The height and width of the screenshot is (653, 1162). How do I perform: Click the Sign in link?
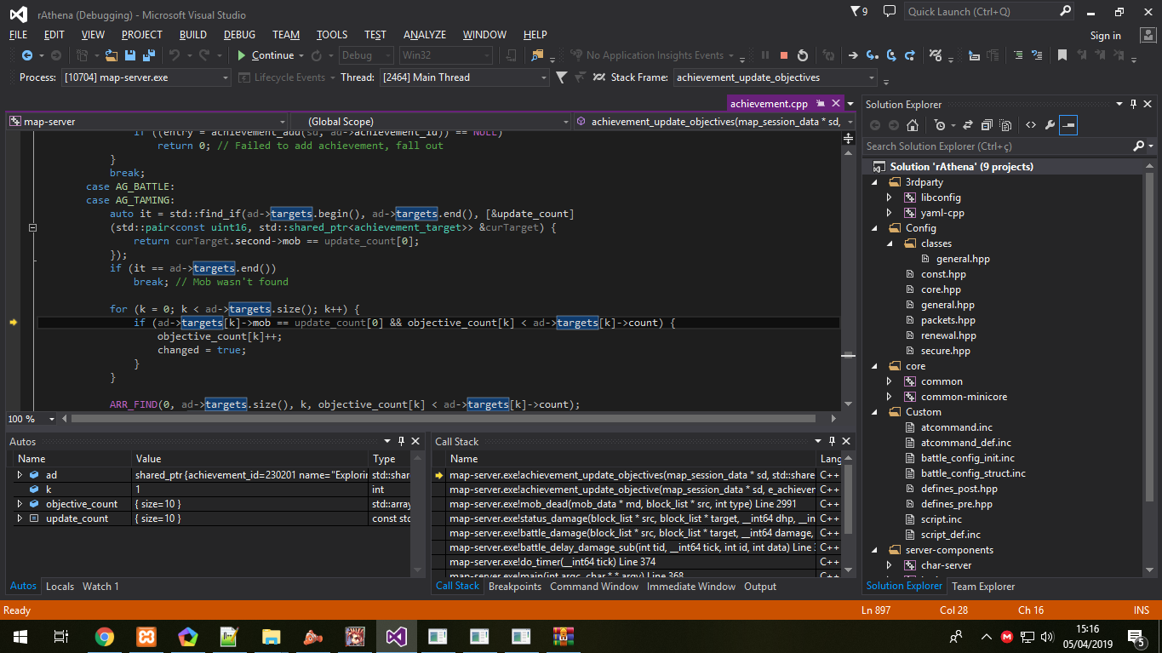(1104, 35)
